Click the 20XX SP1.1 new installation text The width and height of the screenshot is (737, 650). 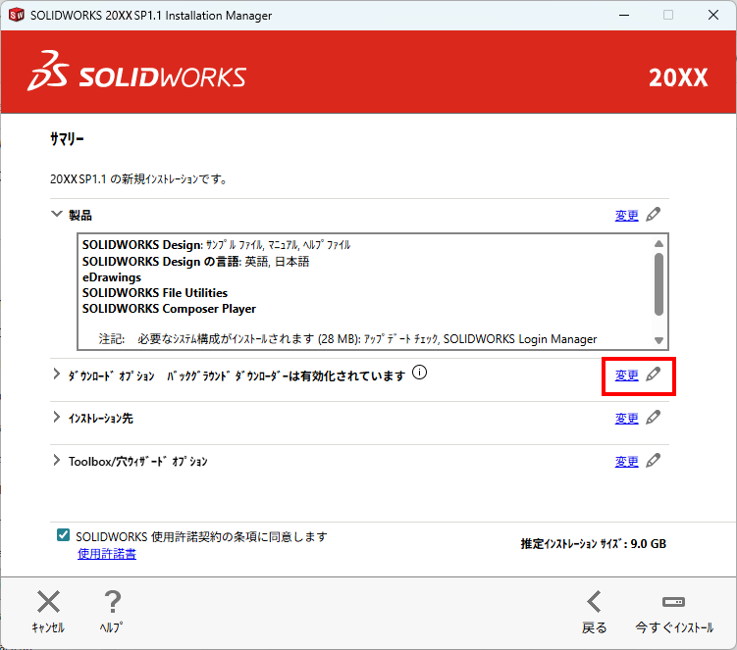[139, 179]
